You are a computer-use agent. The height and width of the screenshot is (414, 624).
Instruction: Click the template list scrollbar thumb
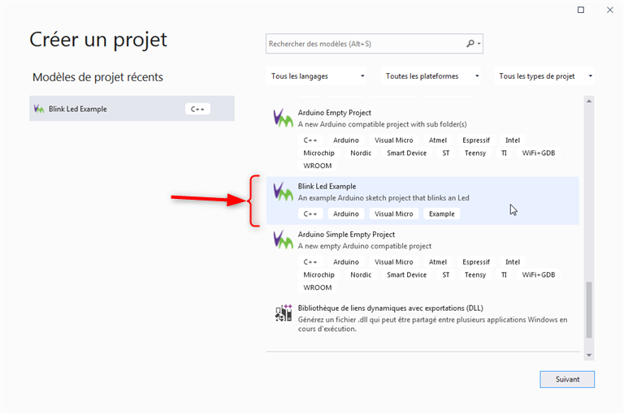pos(589,310)
